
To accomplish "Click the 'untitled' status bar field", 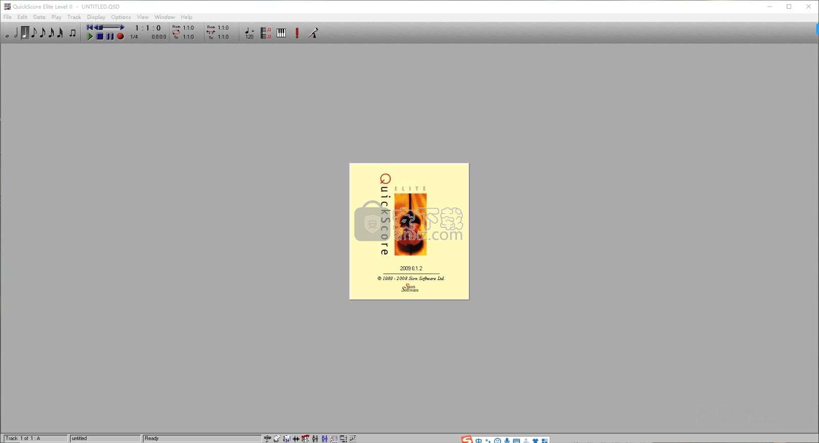I will tap(105, 438).
